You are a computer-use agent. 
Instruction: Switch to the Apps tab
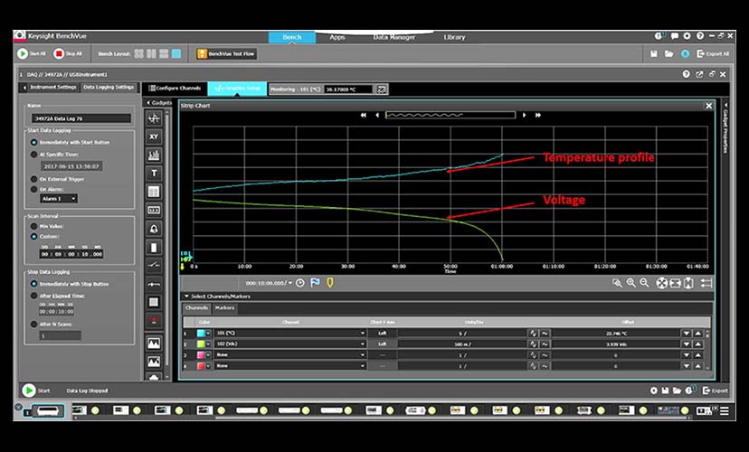click(337, 37)
